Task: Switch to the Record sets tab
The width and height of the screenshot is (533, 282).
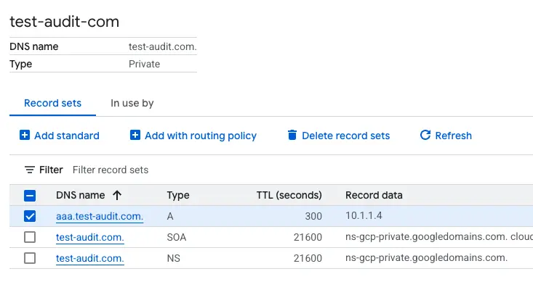Action: [x=52, y=103]
